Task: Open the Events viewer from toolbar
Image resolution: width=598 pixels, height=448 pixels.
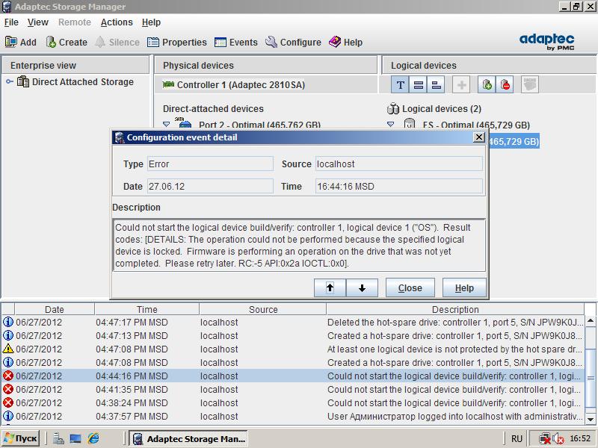Action: pos(235,43)
